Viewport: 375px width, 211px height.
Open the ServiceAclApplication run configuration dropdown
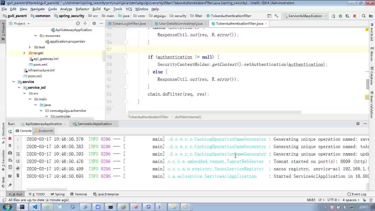click(305, 16)
